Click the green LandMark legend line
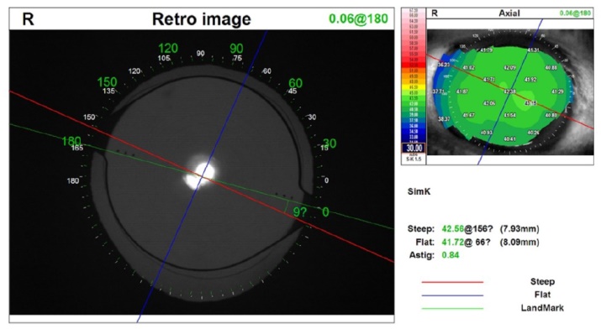 point(452,308)
